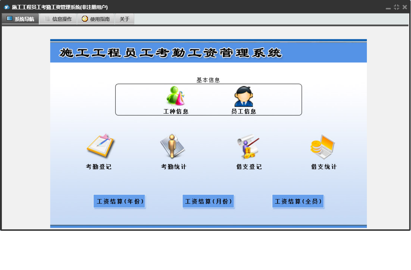Image resolution: width=411 pixels, height=270 pixels.
Task: Open the 工种信息 icon
Action: tap(176, 96)
